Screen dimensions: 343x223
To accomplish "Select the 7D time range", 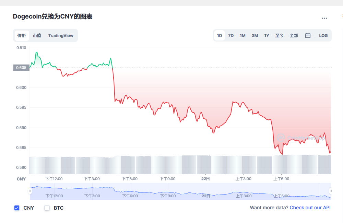I will (x=231, y=35).
